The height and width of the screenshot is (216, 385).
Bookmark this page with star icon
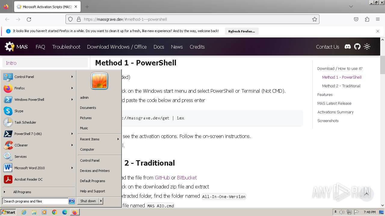[315, 19]
